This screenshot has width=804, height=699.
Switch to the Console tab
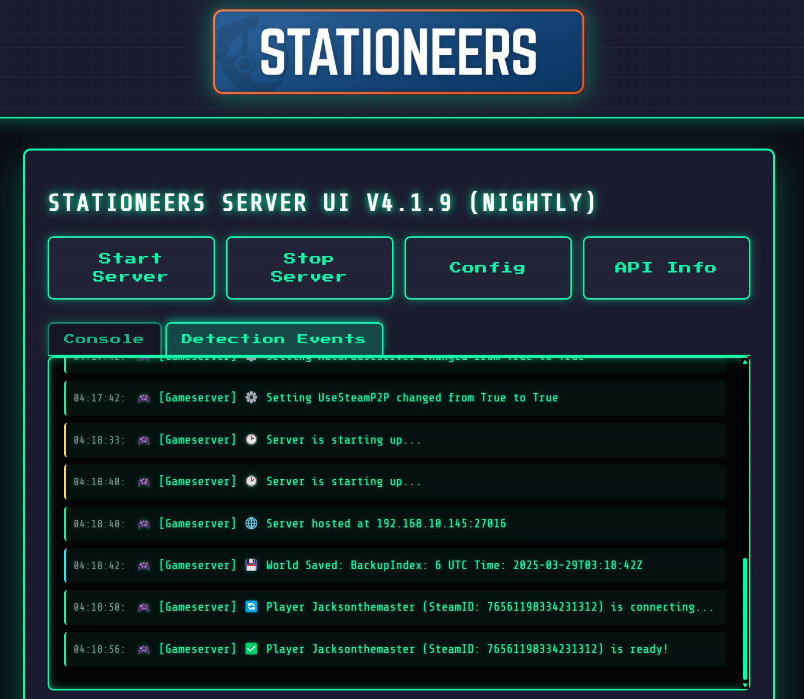(x=104, y=338)
